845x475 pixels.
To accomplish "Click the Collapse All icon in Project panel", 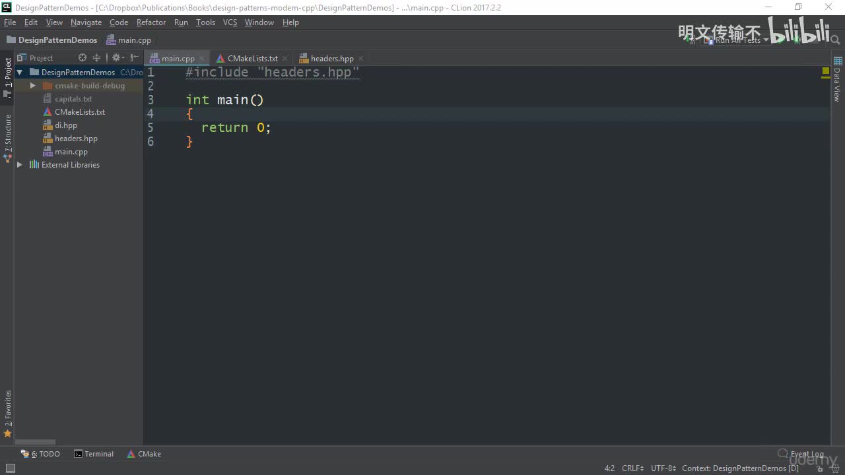I will pos(97,58).
